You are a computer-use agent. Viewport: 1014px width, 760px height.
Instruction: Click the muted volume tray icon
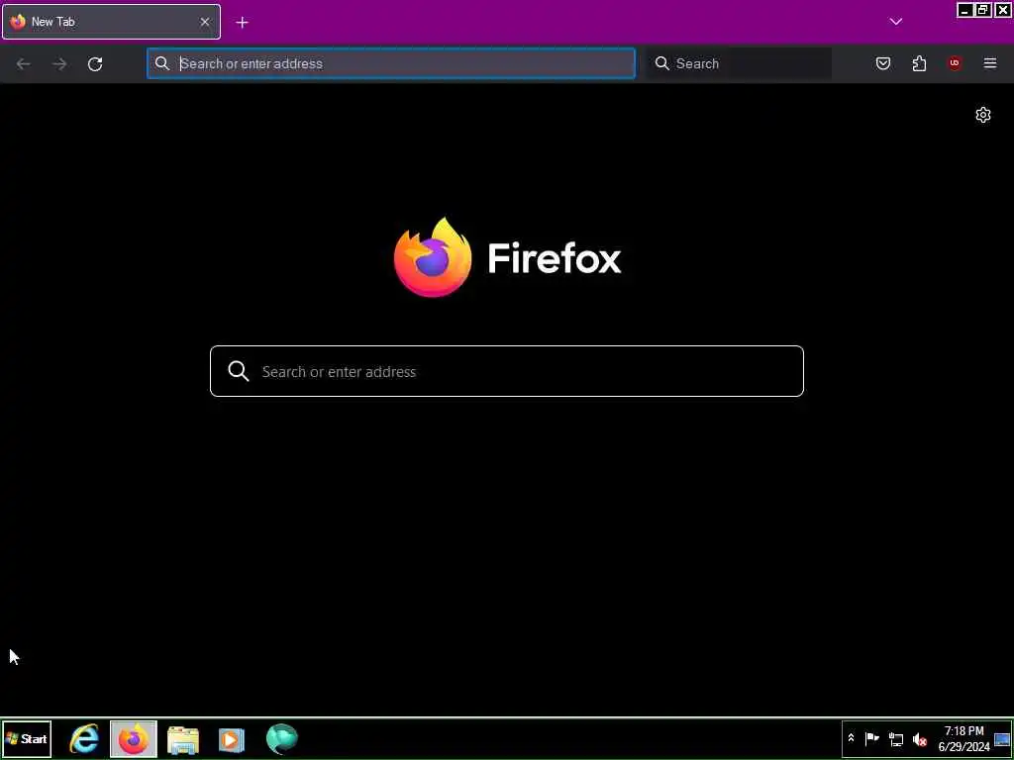coord(919,739)
